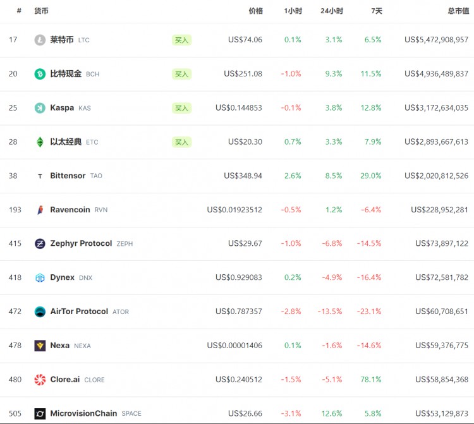Viewport: 474px width, 424px height.
Task: Click the Litecoin (LTC) coin icon
Action: point(40,40)
